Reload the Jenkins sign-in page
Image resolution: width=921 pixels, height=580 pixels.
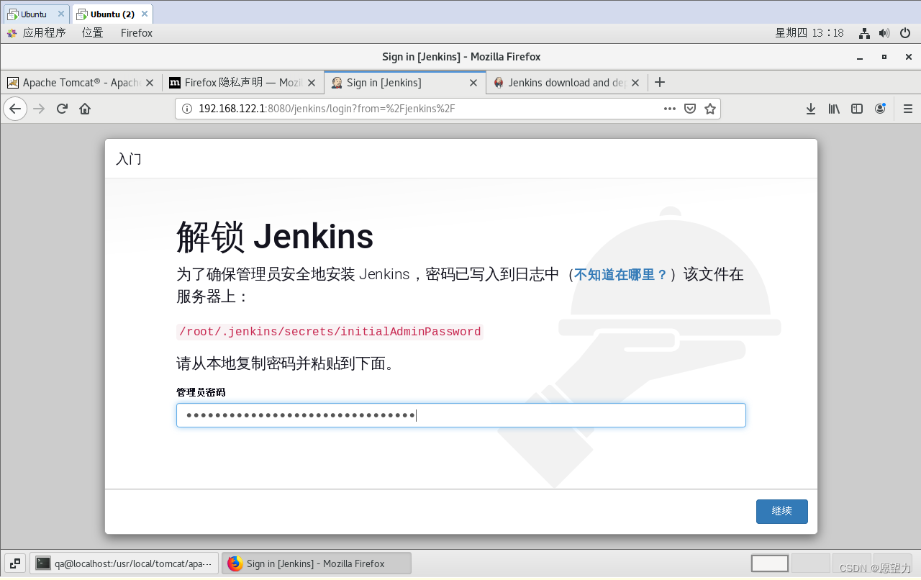pyautogui.click(x=62, y=109)
